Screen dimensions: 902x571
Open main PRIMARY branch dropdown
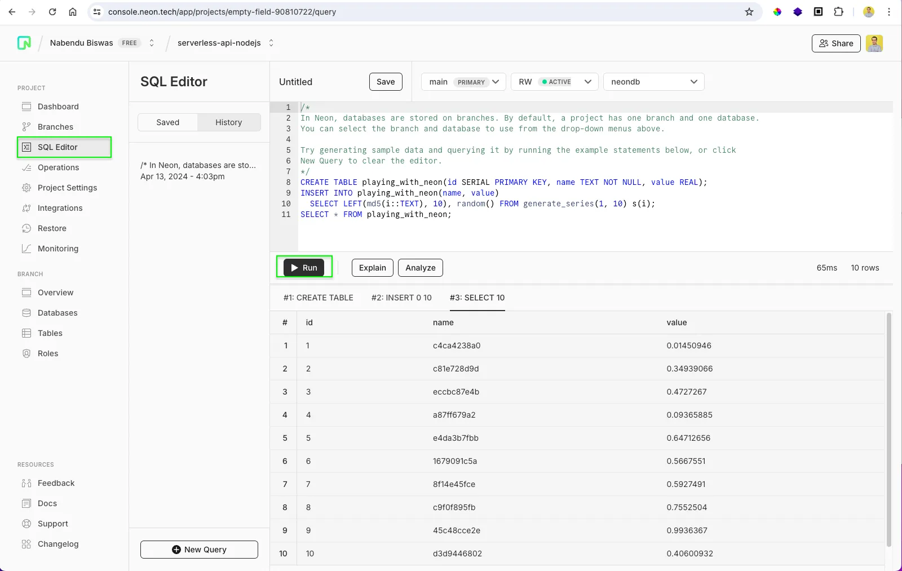click(463, 82)
